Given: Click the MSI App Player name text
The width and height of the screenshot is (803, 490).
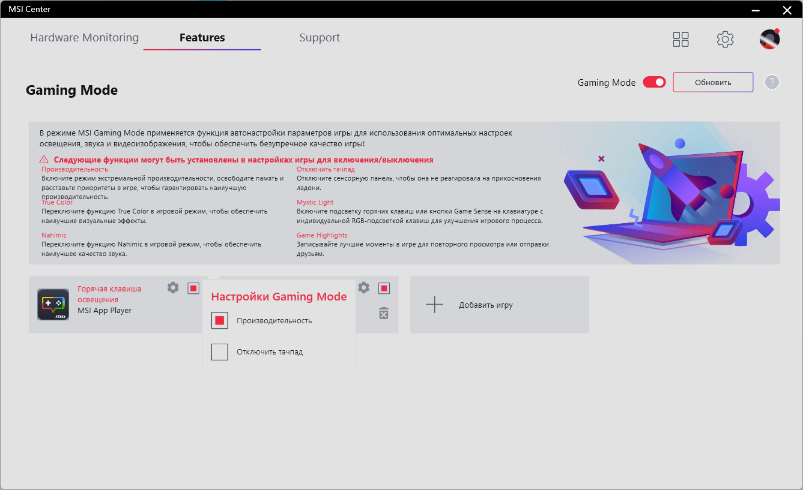Looking at the screenshot, I should pos(105,311).
